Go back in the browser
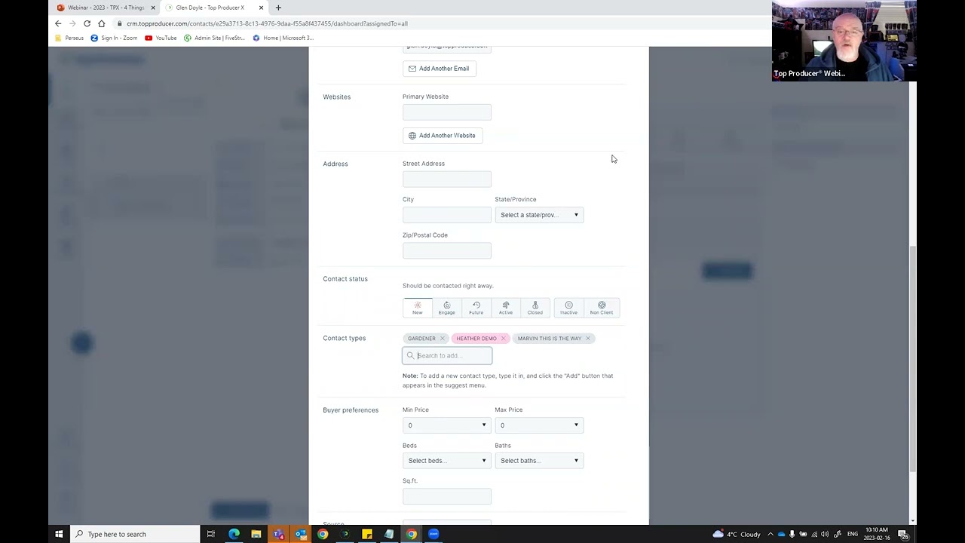The image size is (965, 543). 58,23
